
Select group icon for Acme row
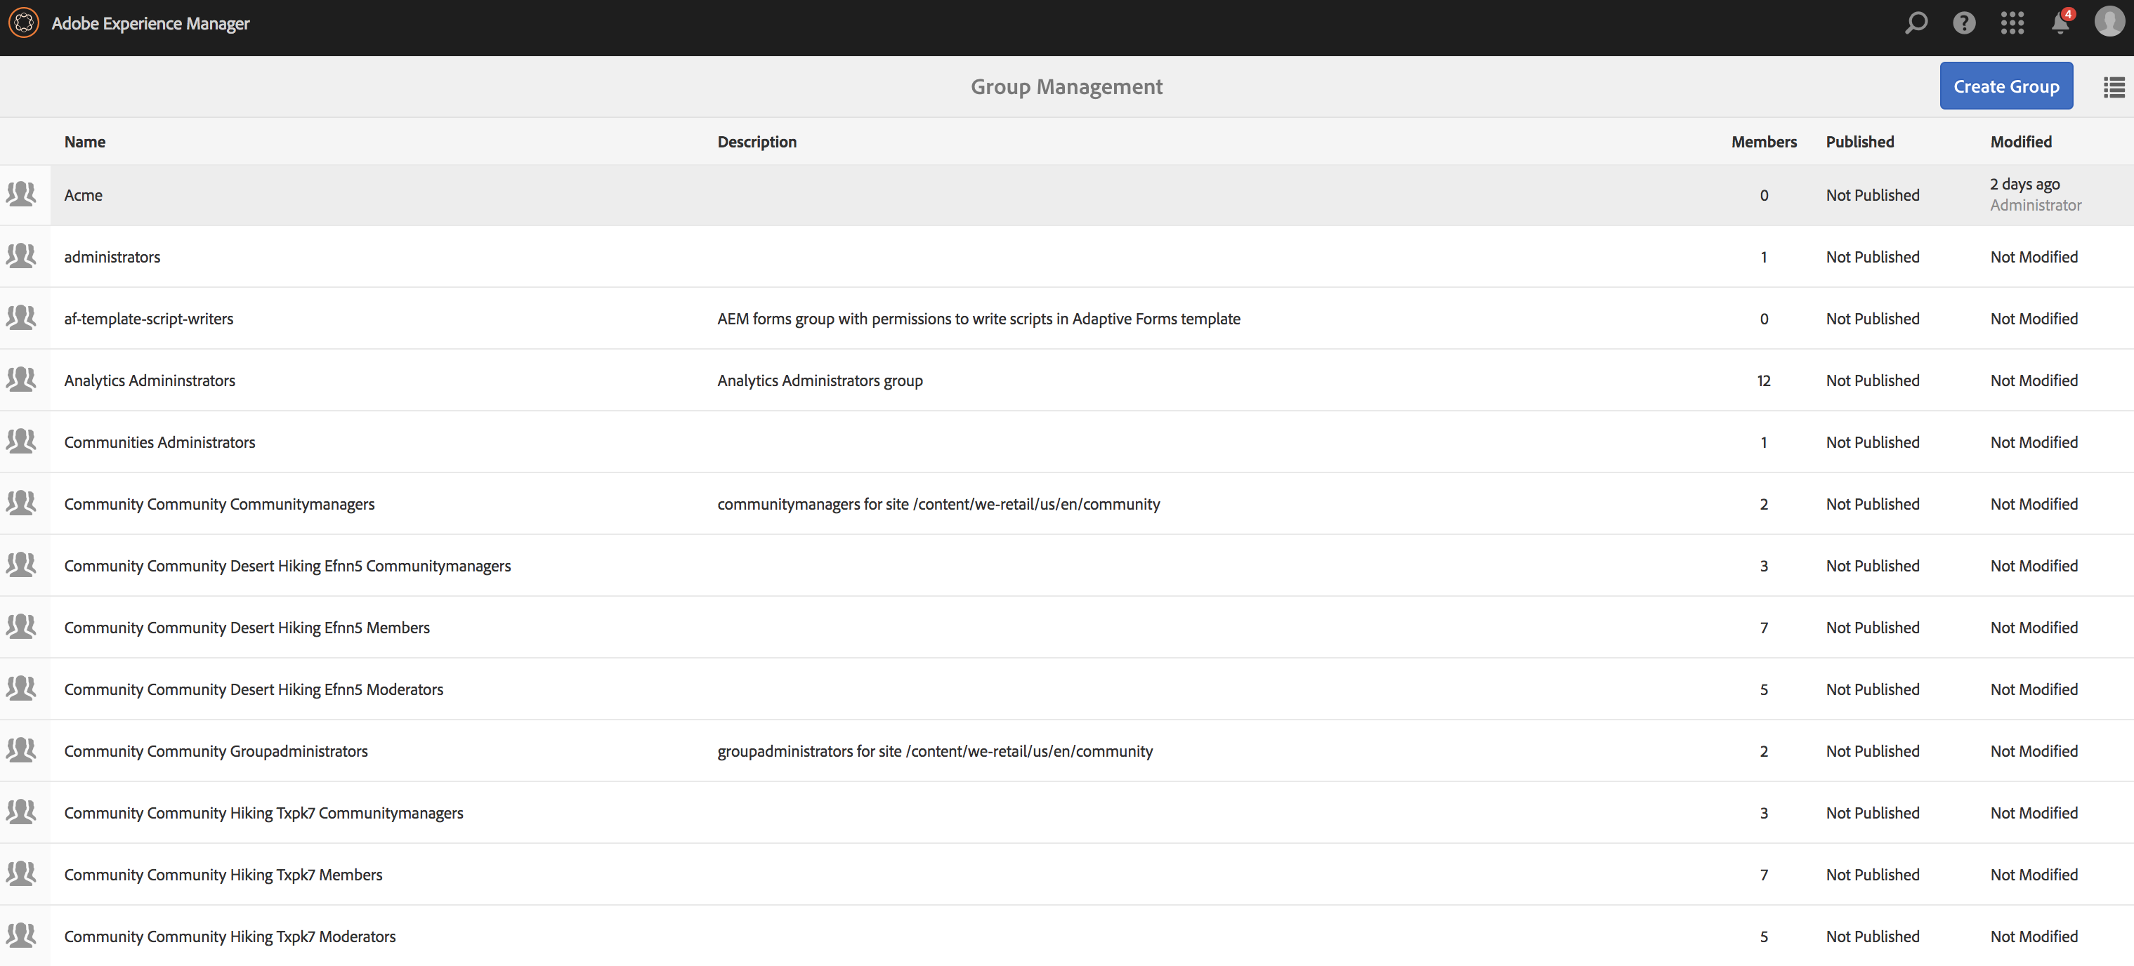click(x=22, y=194)
